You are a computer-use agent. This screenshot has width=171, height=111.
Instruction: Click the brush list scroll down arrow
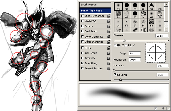(x=166, y=30)
